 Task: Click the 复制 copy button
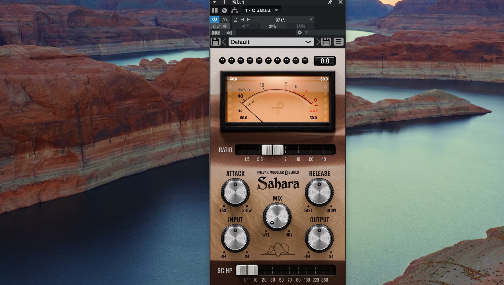(273, 26)
